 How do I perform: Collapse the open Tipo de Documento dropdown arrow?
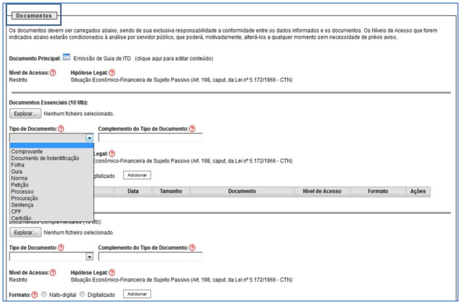tap(89, 137)
